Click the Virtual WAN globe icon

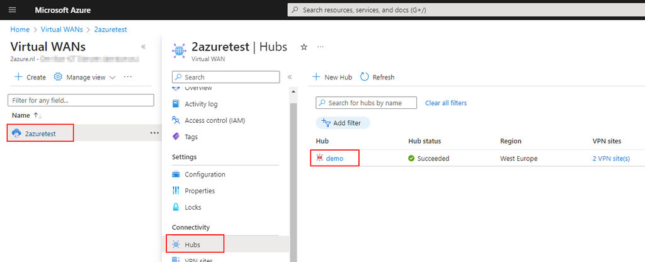tap(179, 51)
